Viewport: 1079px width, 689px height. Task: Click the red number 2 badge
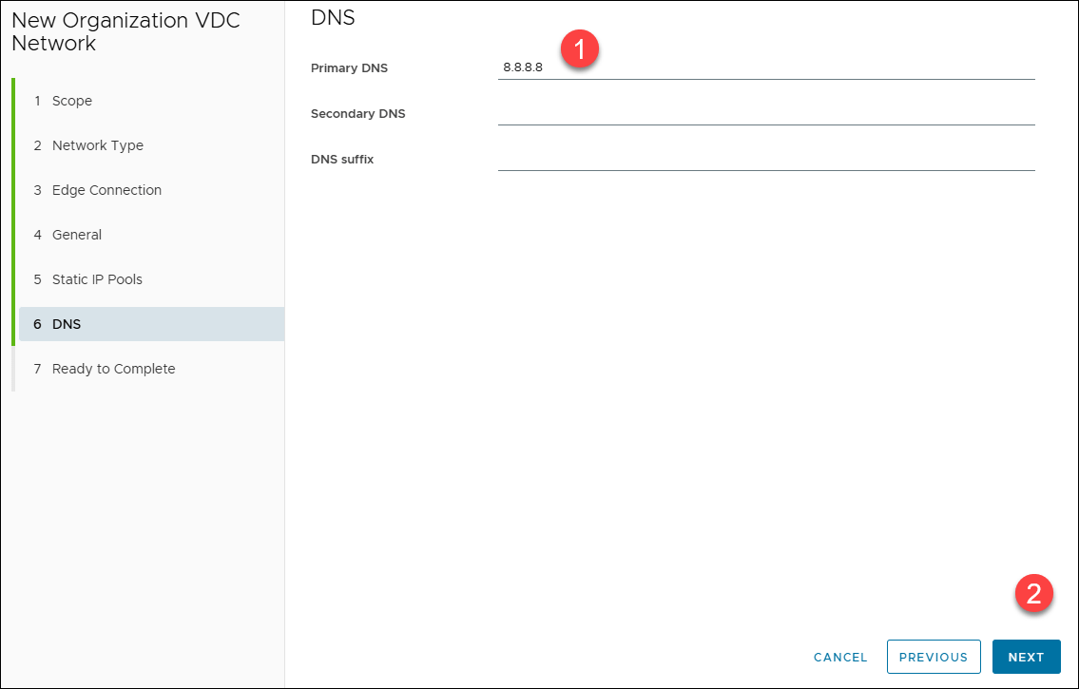click(x=1034, y=594)
